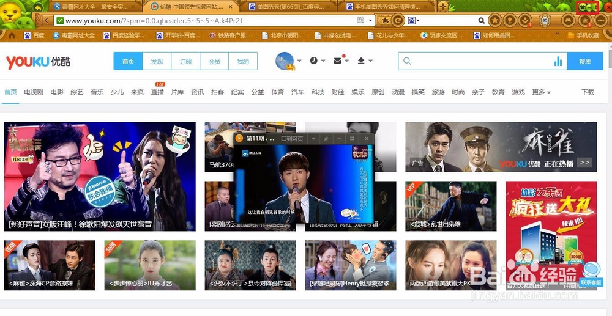
Task: Open the <危城>乱世出枭雄 thumbnail
Action: point(451,206)
